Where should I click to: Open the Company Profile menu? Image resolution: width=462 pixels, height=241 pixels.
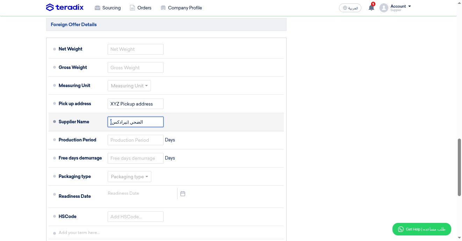tap(181, 8)
